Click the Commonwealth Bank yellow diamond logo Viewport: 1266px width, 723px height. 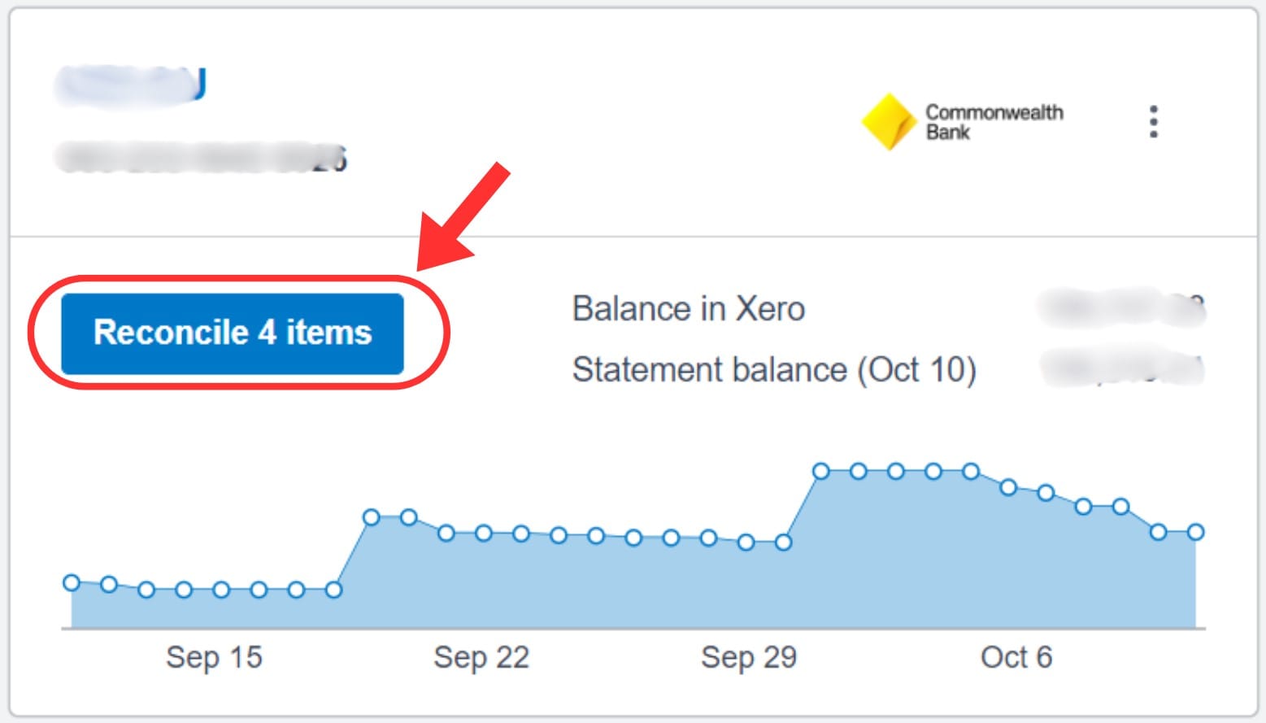[889, 122]
